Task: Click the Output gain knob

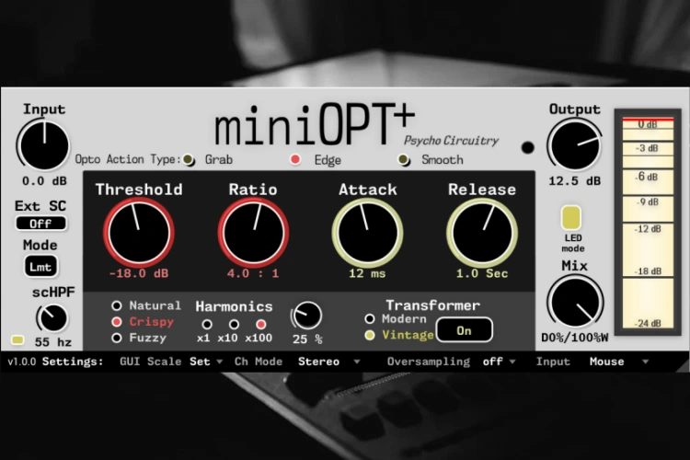Action: pyautogui.click(x=575, y=146)
